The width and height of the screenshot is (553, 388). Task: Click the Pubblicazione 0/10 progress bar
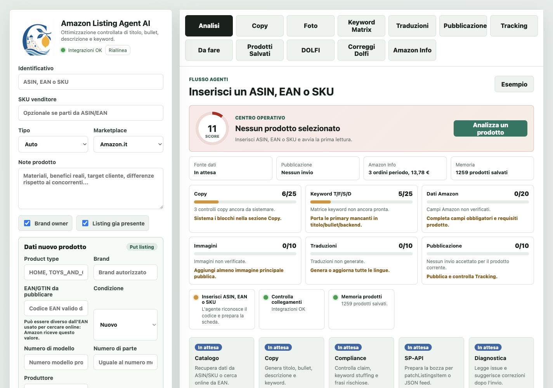coord(478,254)
